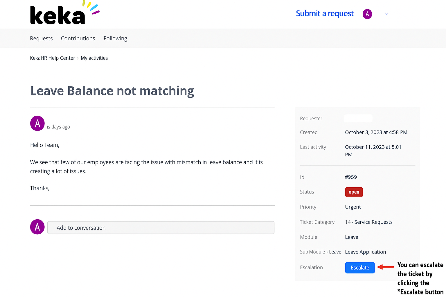This screenshot has width=446, height=297.
Task: Focus the Add to conversation field
Action: coord(161,228)
